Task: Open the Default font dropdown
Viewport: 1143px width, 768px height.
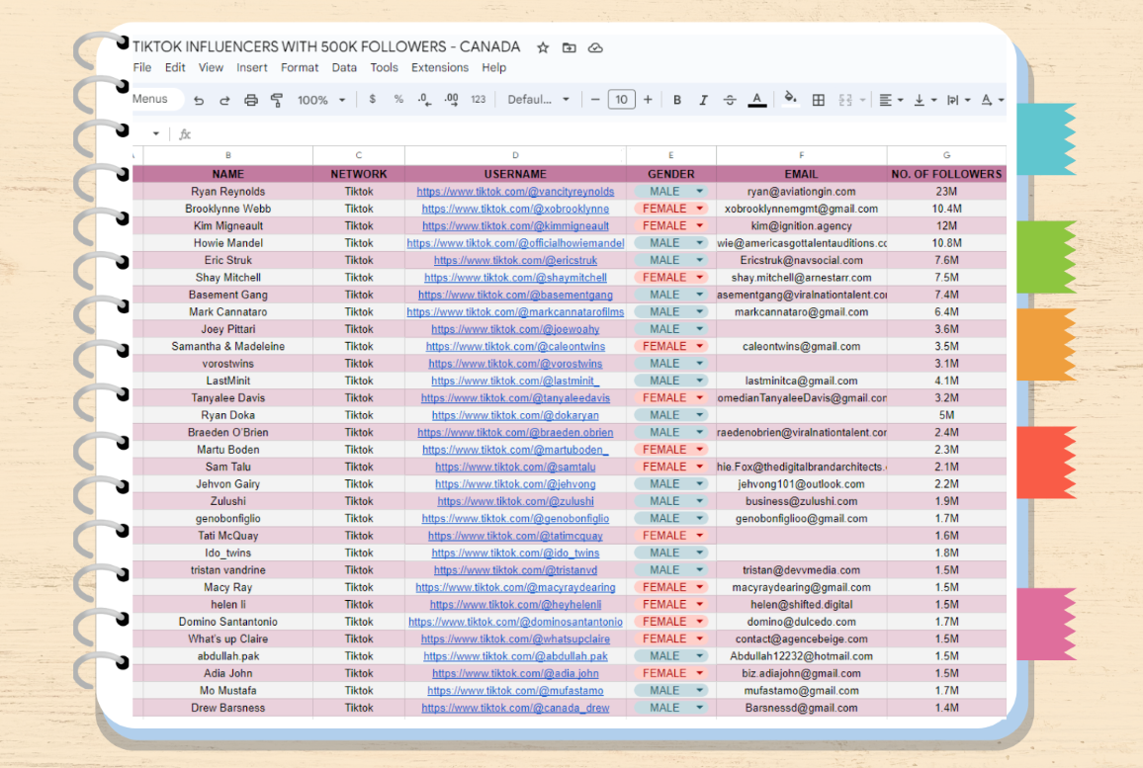Action: (538, 100)
